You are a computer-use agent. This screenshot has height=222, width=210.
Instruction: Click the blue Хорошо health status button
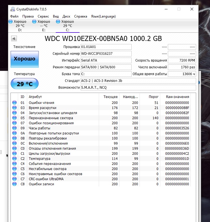pyautogui.click(x=25, y=59)
